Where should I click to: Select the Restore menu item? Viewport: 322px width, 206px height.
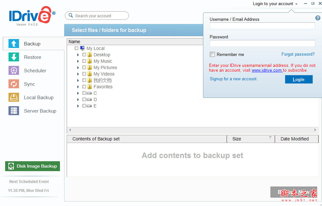33,57
